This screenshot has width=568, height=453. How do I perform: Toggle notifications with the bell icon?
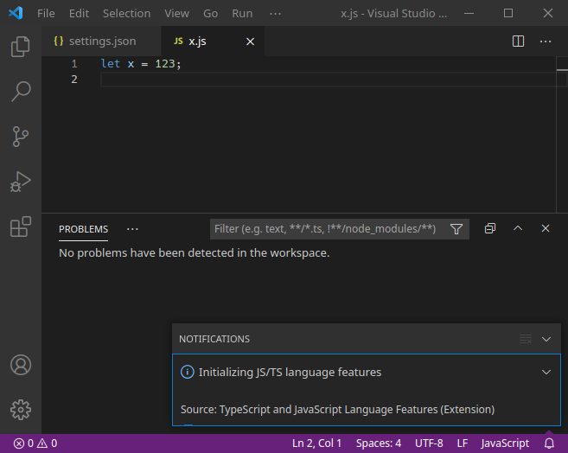pyautogui.click(x=549, y=443)
